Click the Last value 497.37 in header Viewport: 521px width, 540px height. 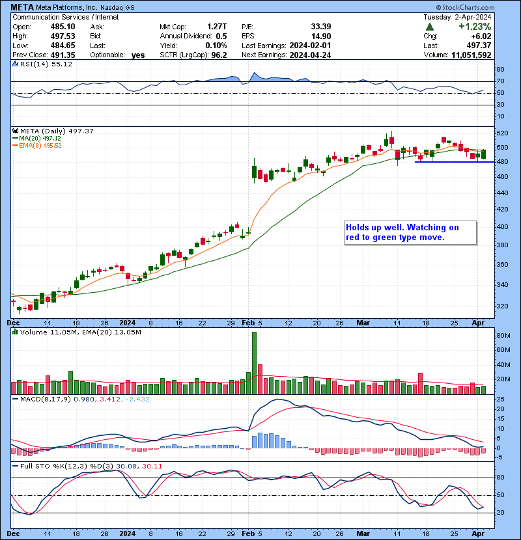[x=479, y=46]
